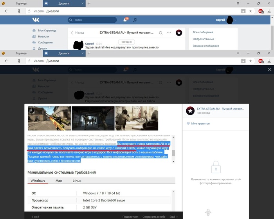Viewport: 274px width, 219px height.
Task: Click the magnifier icon in the upper chat header
Action: 160,33
